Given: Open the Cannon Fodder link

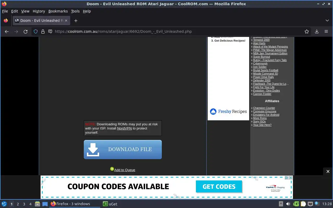Looking at the screenshot, I should (x=262, y=94).
